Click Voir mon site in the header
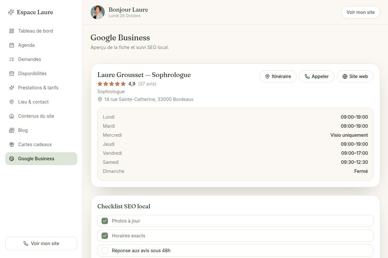 tap(361, 12)
